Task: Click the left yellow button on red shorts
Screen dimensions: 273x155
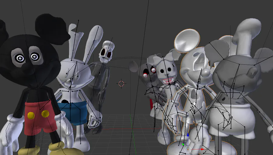Action: pos(31,115)
